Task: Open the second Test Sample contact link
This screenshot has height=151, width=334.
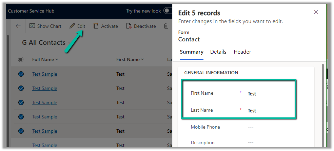Action: point(44,88)
